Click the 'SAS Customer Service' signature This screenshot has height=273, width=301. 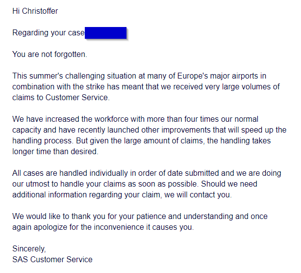click(52, 259)
